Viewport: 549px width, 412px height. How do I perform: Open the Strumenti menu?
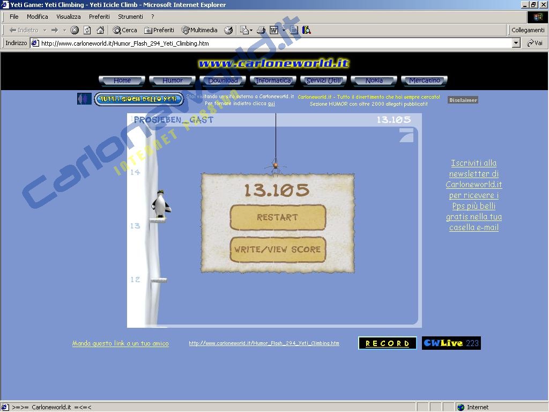click(x=131, y=17)
